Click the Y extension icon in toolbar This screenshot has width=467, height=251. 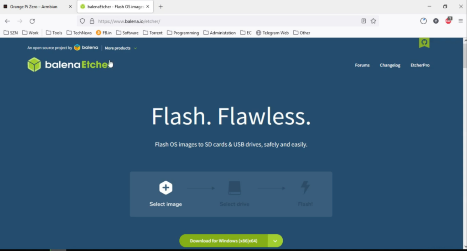click(436, 21)
